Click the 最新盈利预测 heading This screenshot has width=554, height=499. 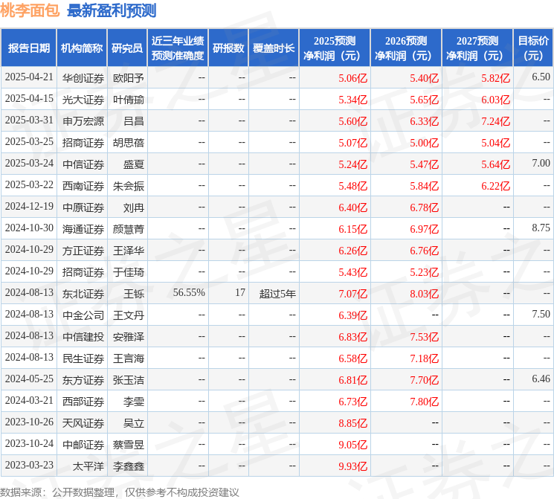pos(112,10)
